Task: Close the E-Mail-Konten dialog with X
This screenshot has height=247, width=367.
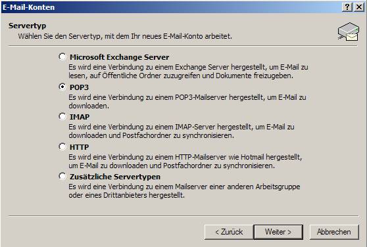Action: coord(359,7)
